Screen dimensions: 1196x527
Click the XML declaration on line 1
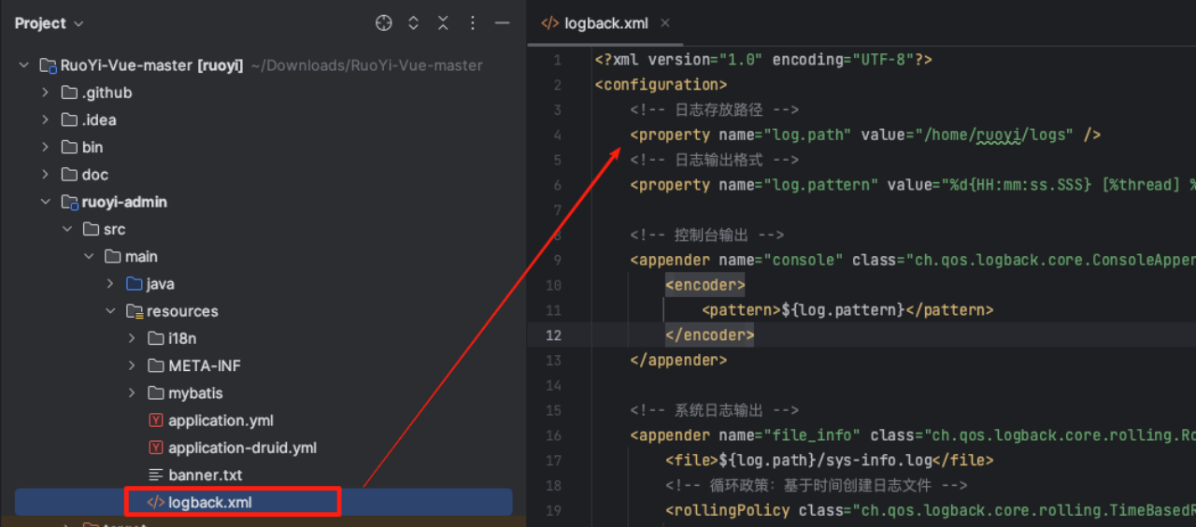pyautogui.click(x=763, y=60)
